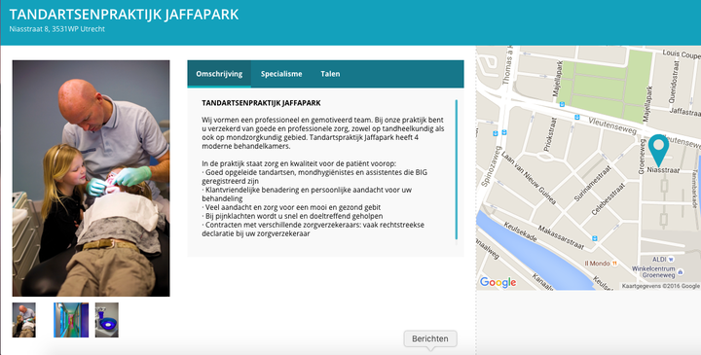This screenshot has width=701, height=355.
Task: Click the Surinamestraat label on map
Action: (591, 184)
